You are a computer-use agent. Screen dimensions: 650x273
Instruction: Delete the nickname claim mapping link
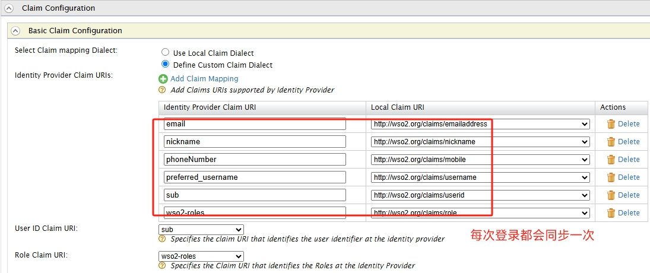629,142
